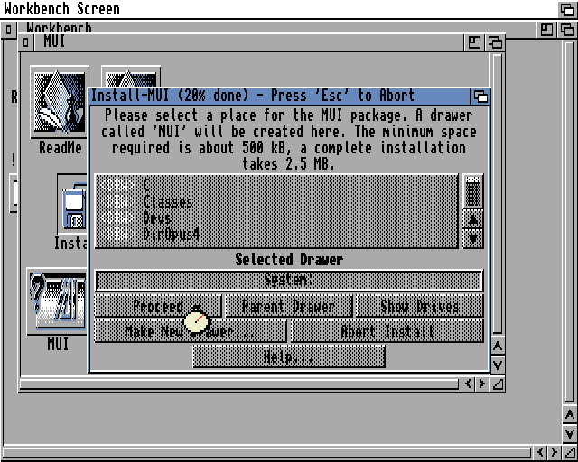
Task: Close the MUI window with its close gadget
Action: point(25,42)
